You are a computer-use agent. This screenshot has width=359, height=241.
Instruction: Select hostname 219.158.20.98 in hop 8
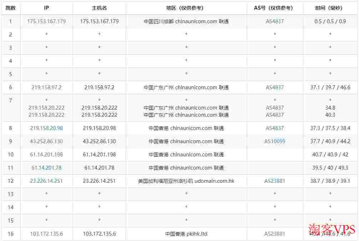[99, 128]
